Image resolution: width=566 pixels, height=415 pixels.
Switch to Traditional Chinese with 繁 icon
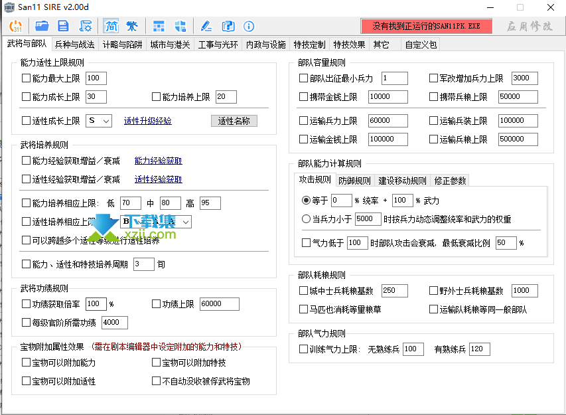(132, 26)
